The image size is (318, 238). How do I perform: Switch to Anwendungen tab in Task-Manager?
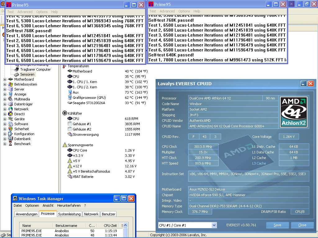pyautogui.click(x=27, y=214)
